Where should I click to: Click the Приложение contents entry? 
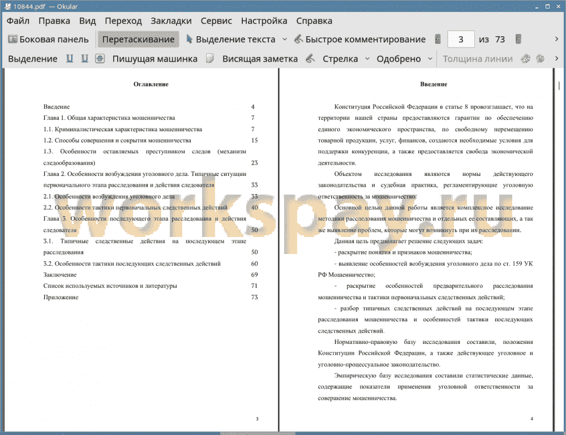coord(61,297)
